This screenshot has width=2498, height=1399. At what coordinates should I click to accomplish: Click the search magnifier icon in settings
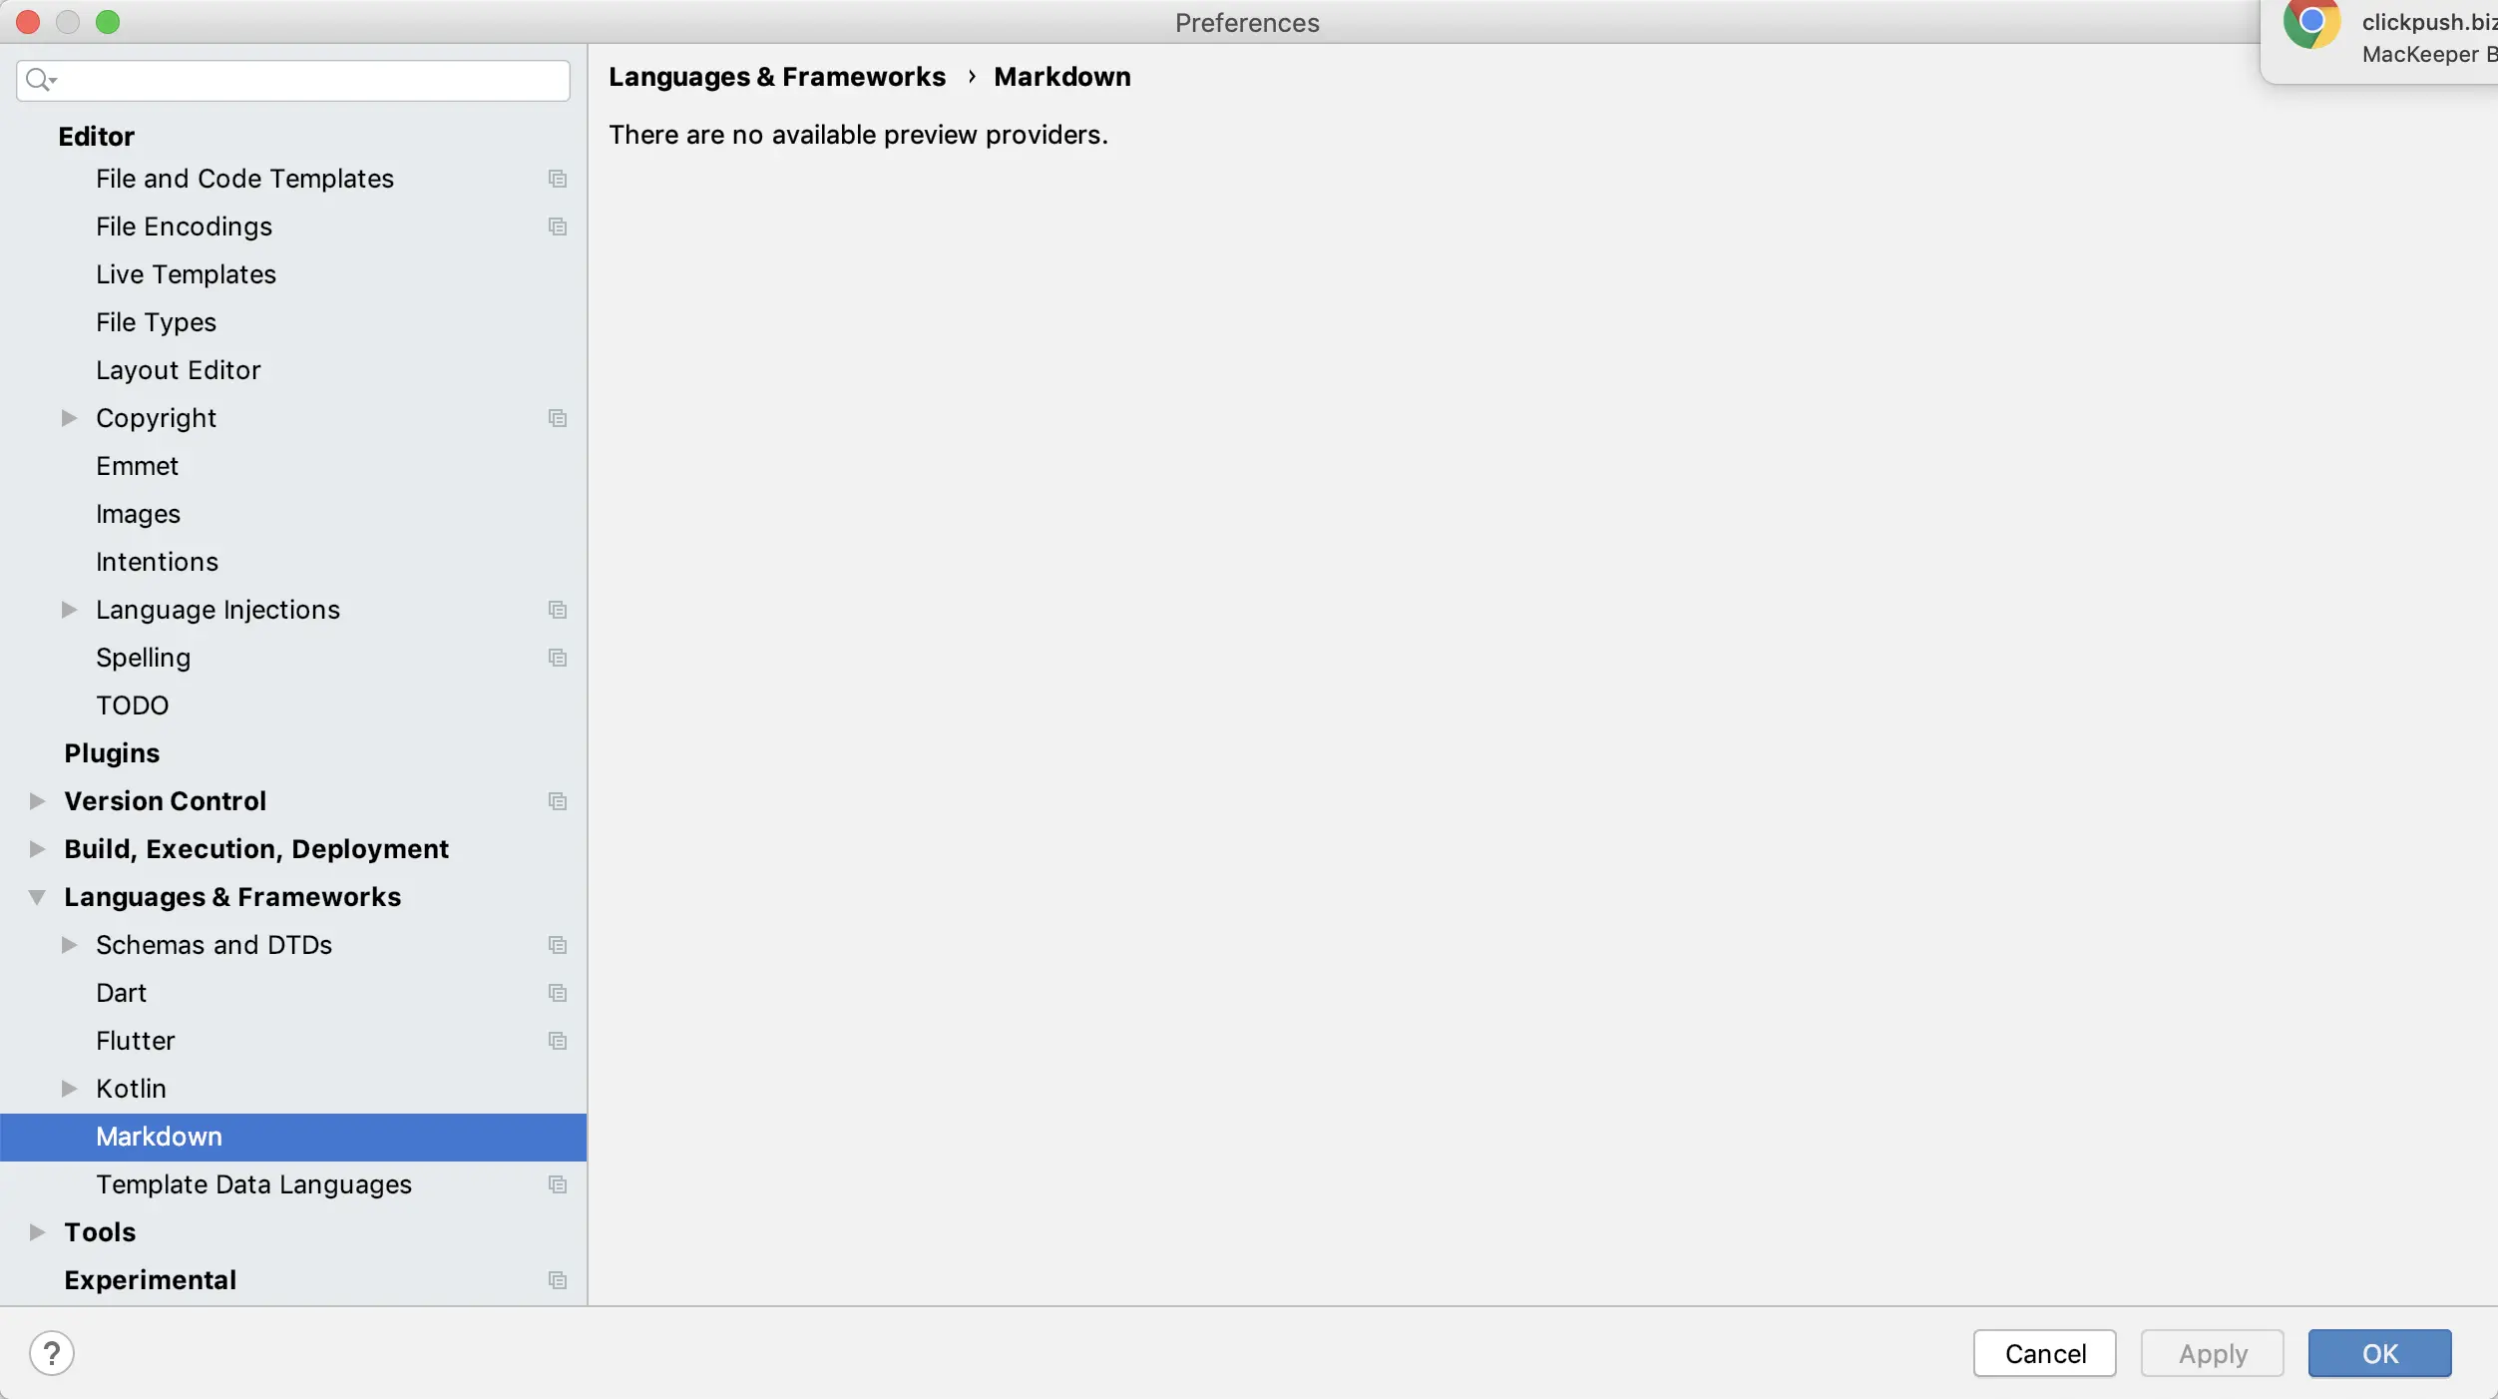39,80
